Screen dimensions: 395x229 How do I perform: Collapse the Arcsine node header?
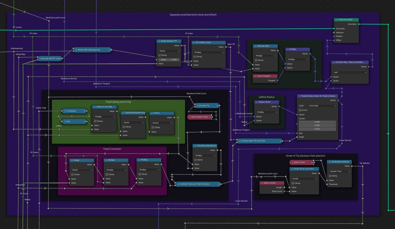pyautogui.click(x=152, y=113)
